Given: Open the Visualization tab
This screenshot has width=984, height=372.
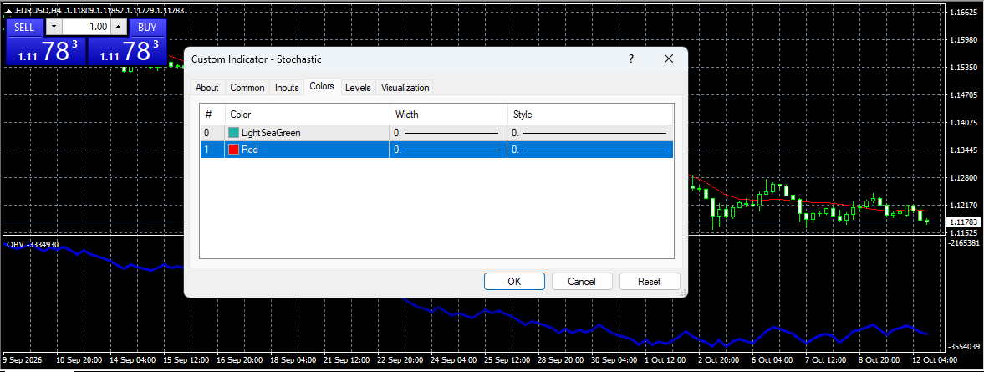Looking at the screenshot, I should 405,88.
